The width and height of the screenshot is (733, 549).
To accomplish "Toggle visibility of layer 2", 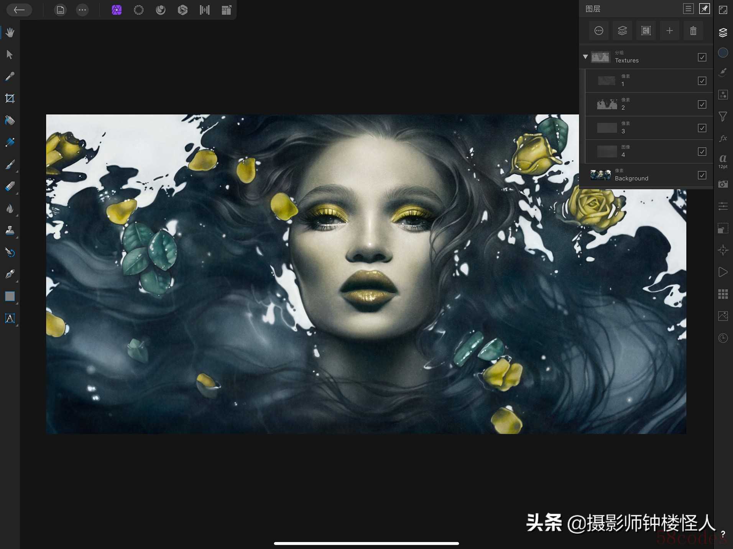I will click(x=702, y=104).
